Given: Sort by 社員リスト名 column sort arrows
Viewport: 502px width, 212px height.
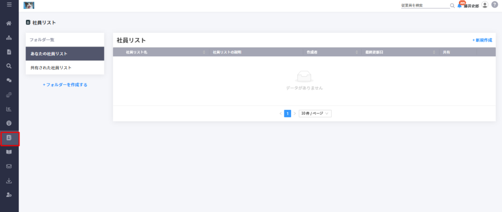Looking at the screenshot, I should pyautogui.click(x=204, y=52).
